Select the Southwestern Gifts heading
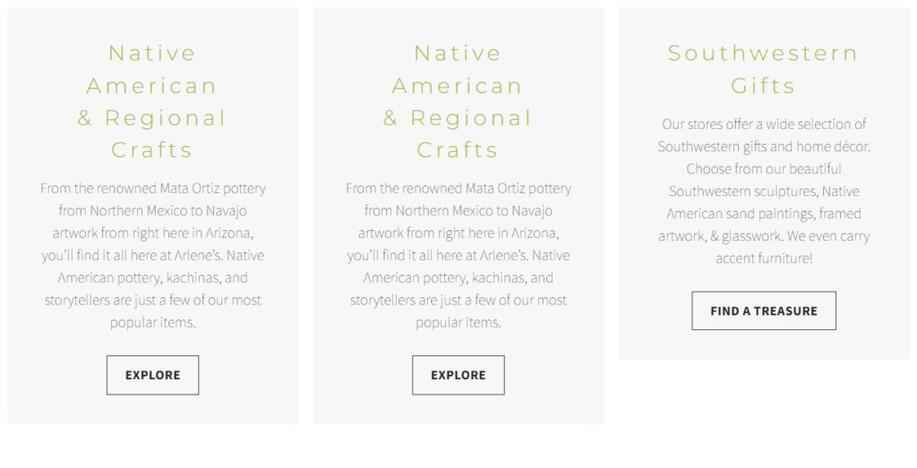917x468 pixels. point(763,69)
